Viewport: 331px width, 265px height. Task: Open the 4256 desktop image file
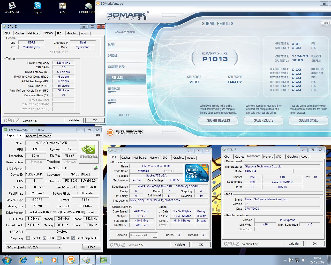(x=63, y=8)
